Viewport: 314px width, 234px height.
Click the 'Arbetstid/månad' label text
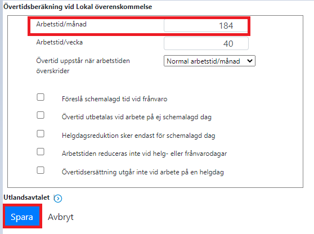click(61, 24)
